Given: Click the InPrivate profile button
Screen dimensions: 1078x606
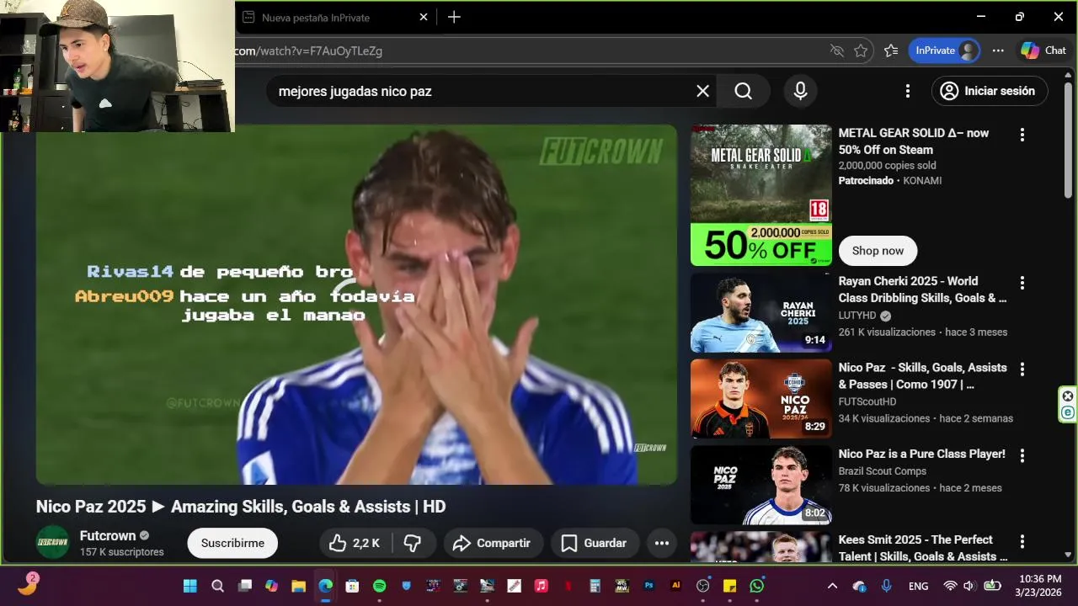Looking at the screenshot, I should coord(944,50).
